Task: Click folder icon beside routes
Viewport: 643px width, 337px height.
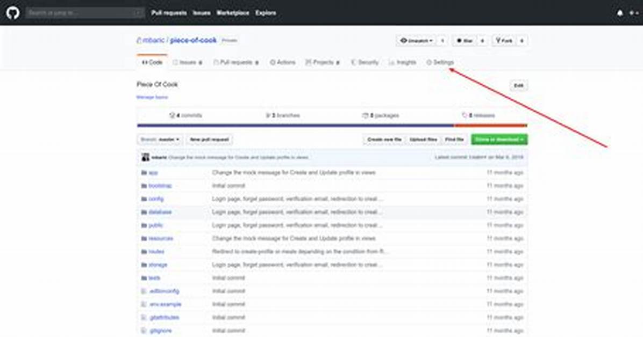Action: (x=144, y=252)
